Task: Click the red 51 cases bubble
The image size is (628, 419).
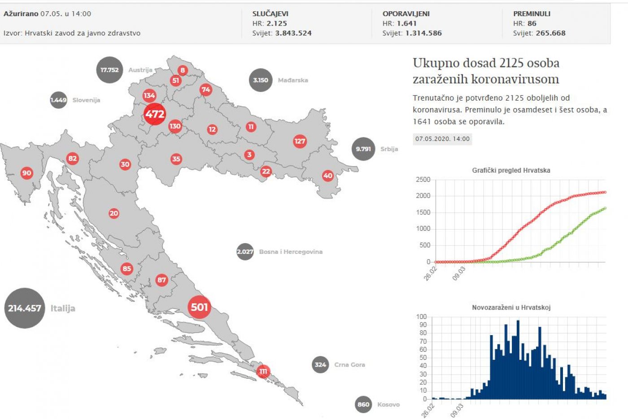Action: click(x=175, y=80)
